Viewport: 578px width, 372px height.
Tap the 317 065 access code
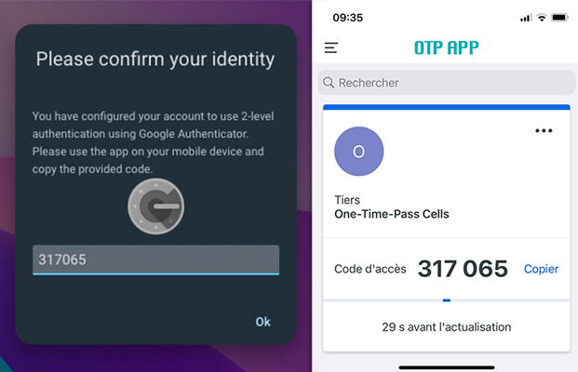click(x=463, y=269)
